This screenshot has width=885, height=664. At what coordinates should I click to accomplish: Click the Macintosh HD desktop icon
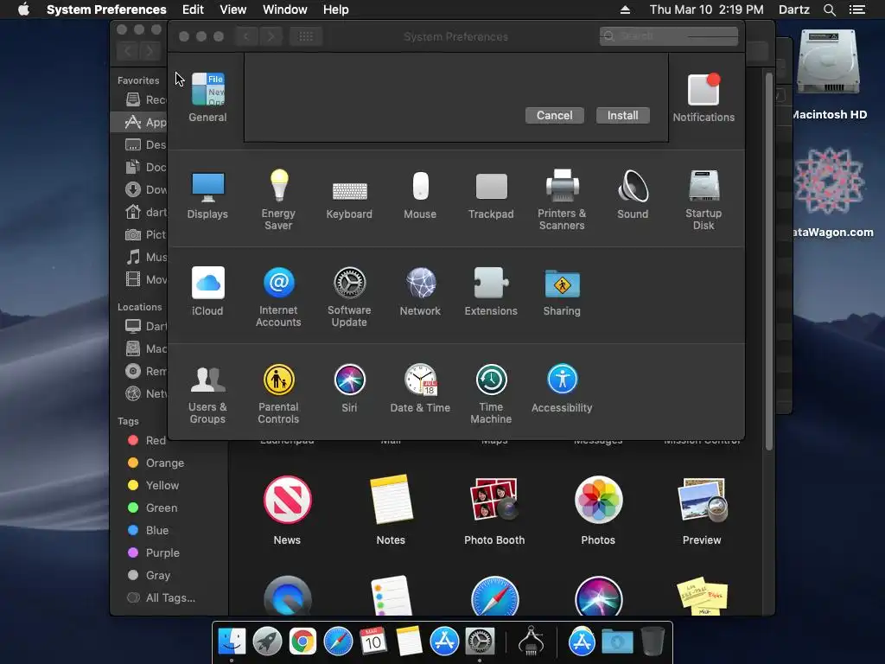point(829,74)
